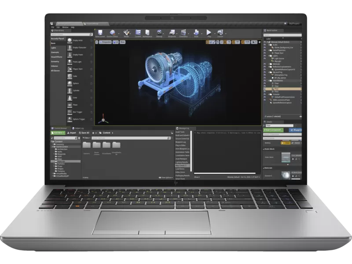Open the Window menu
Image resolution: width=352 pixels, height=264 pixels.
(65, 27)
